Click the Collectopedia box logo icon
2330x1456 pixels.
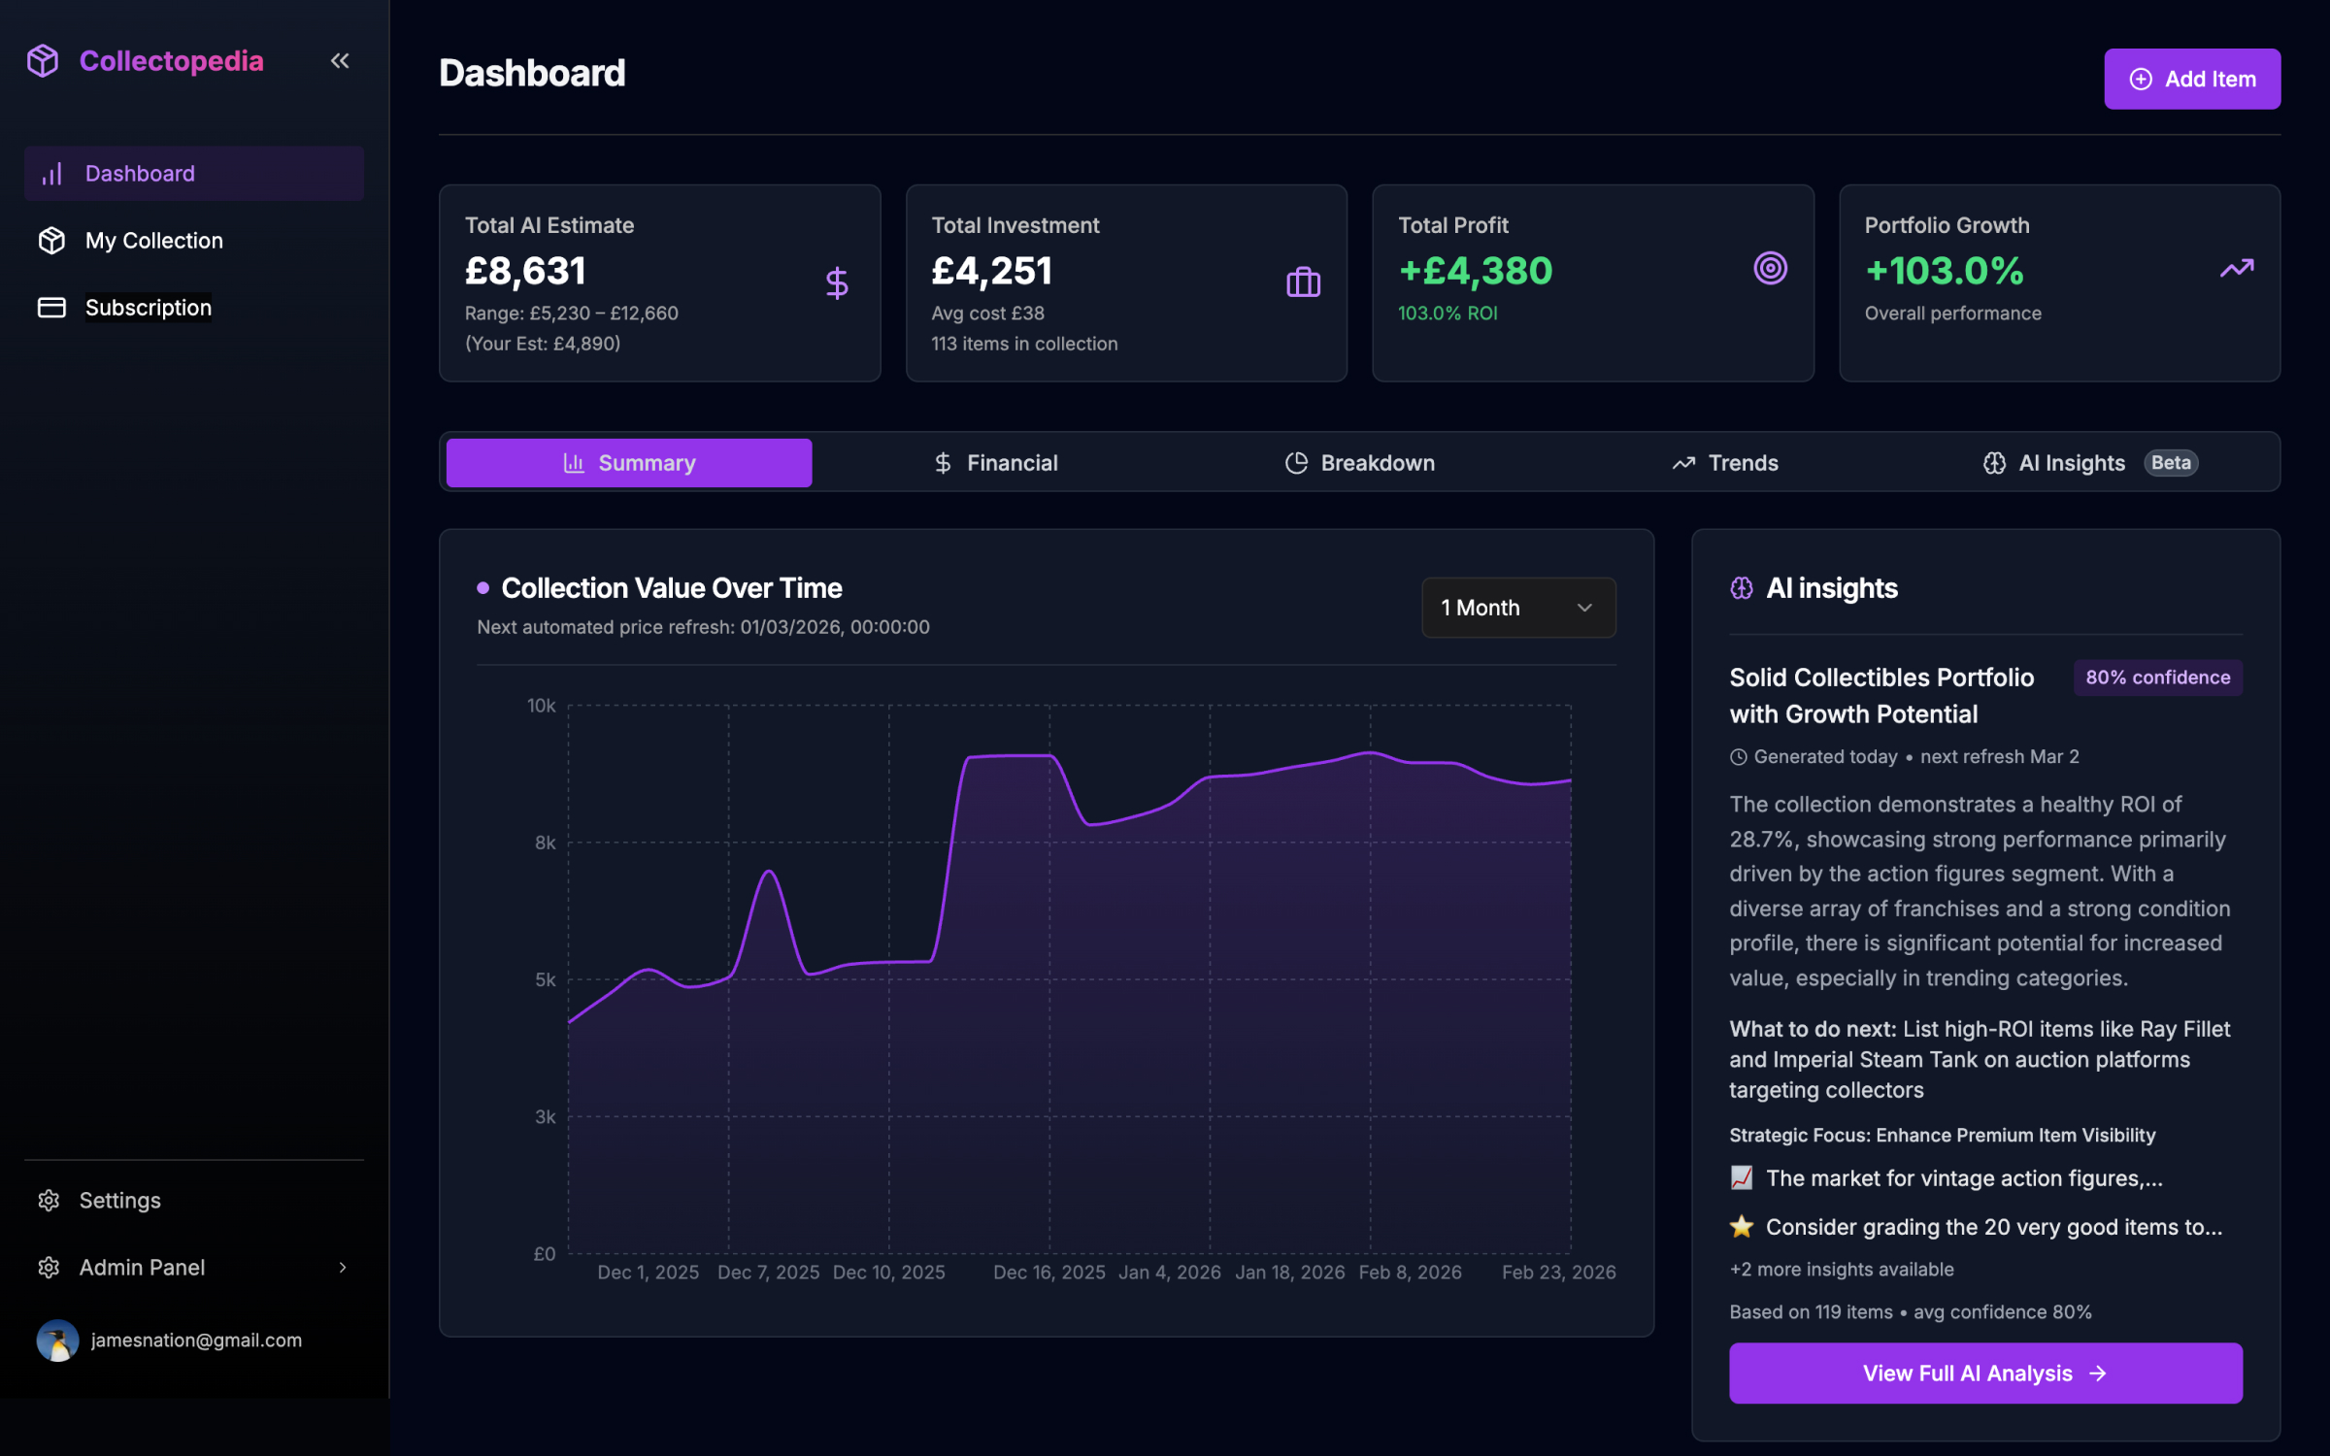43,60
